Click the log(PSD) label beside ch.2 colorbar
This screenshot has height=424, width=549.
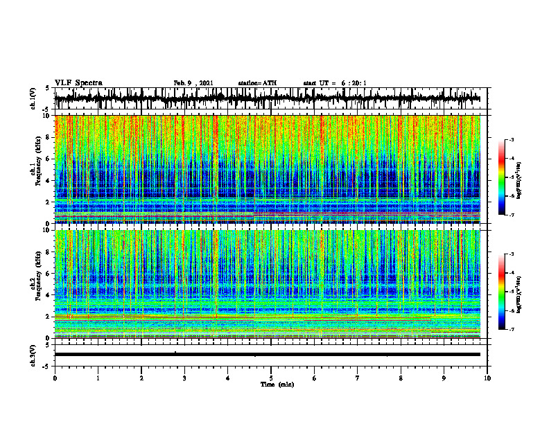(x=519, y=294)
